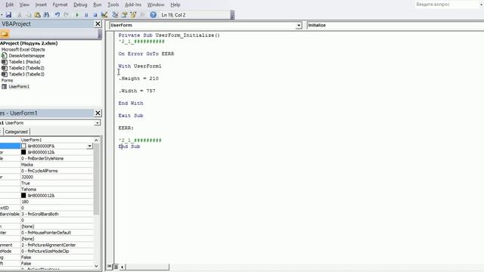Click the Forms folder node

click(x=7, y=80)
